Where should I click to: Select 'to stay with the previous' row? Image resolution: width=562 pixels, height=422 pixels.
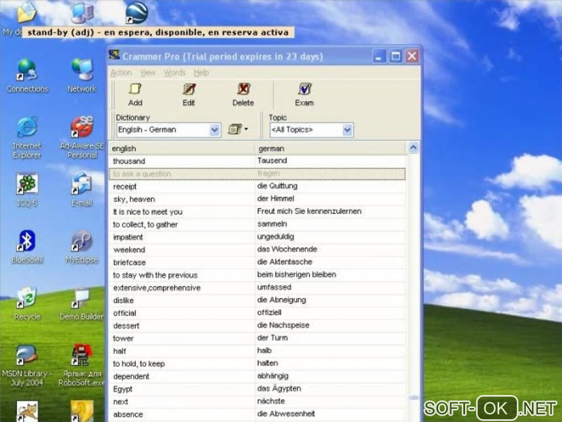[x=257, y=275]
